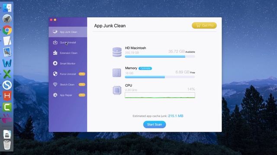Click the Pro badge beside Force Uninstall
Screen dimensions: 277x155
pos(82,74)
